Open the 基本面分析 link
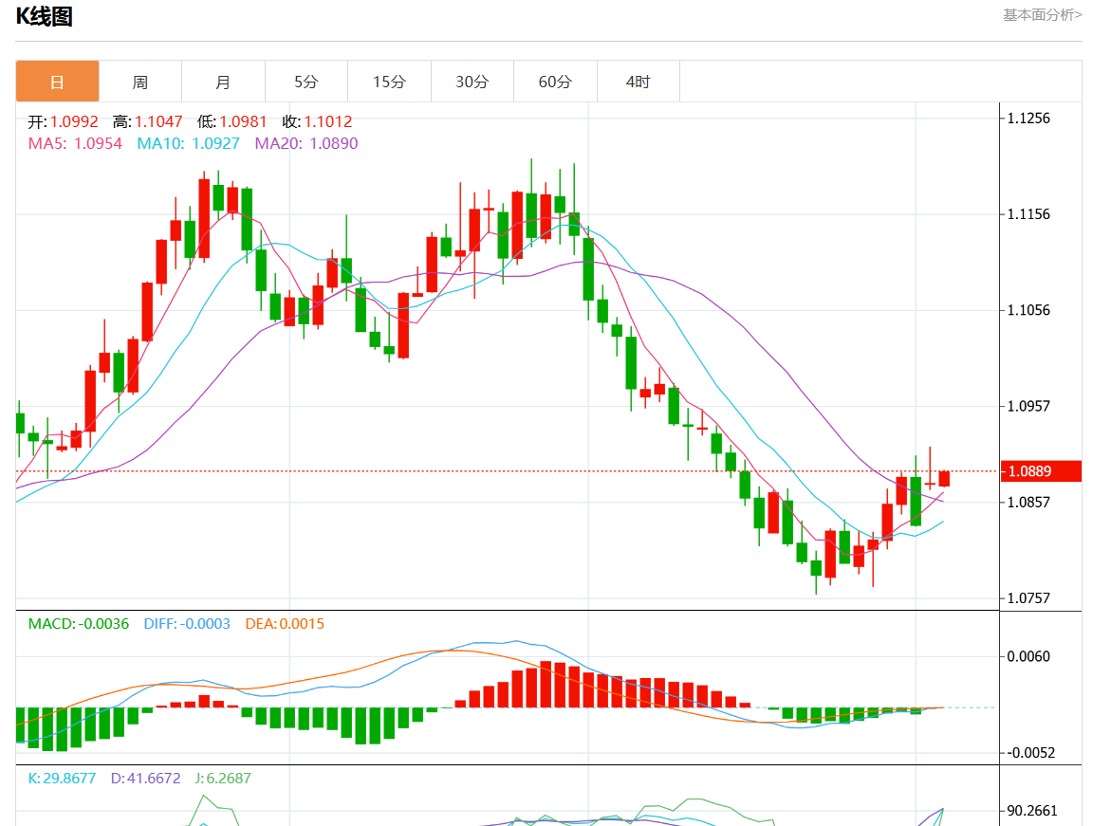The image size is (1093, 826). coord(1042,14)
